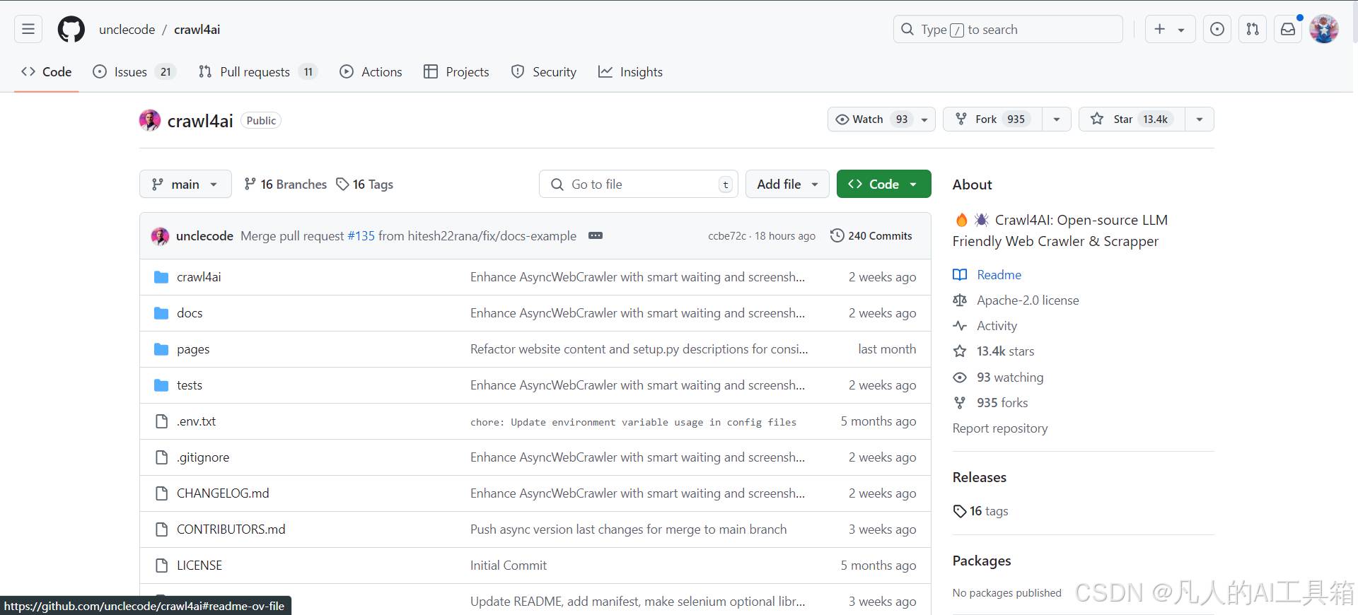1358x615 pixels.
Task: Open the Insights tab
Action: (630, 71)
